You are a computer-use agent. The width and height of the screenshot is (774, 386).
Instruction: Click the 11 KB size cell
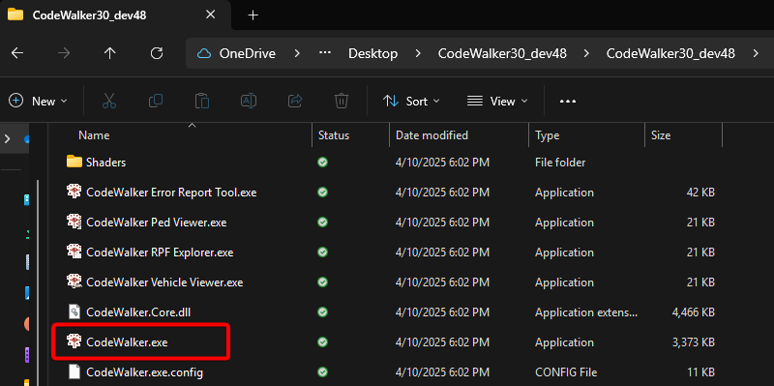700,372
